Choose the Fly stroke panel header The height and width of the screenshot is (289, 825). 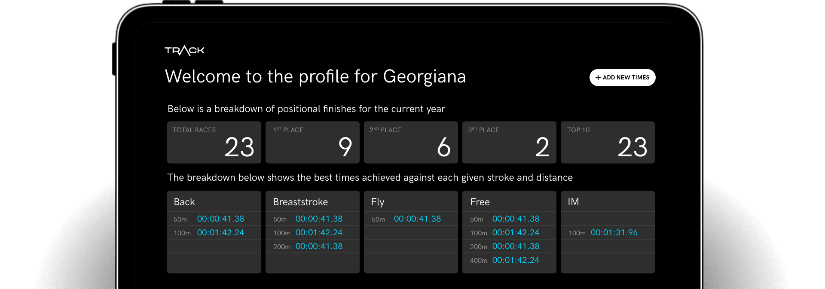point(378,202)
